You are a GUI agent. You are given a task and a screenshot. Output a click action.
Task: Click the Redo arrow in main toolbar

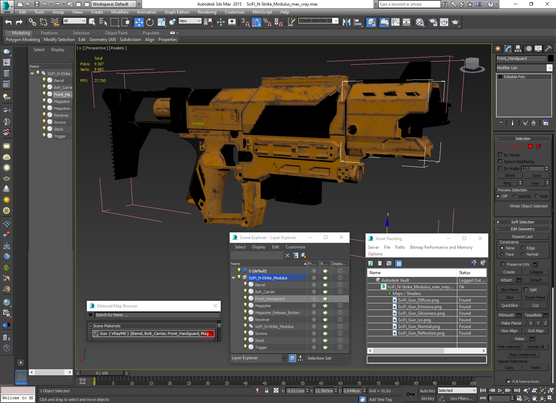[x=19, y=22]
